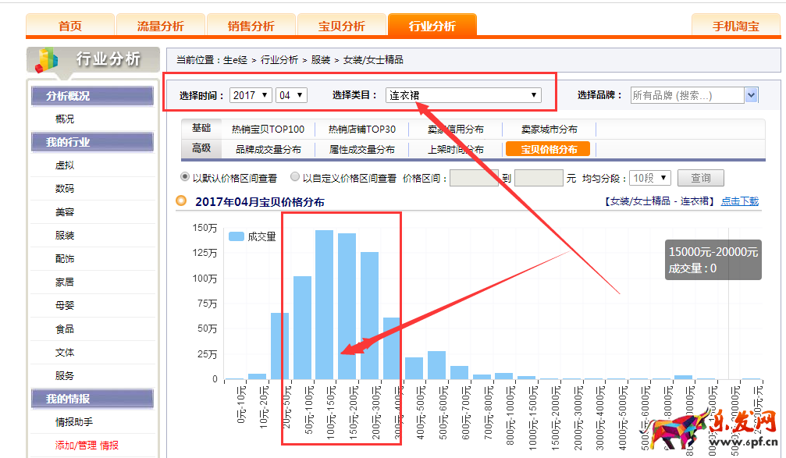Viewport: 786px width, 458px height.
Task: Switch to the 销售分析 tab
Action: tap(251, 26)
